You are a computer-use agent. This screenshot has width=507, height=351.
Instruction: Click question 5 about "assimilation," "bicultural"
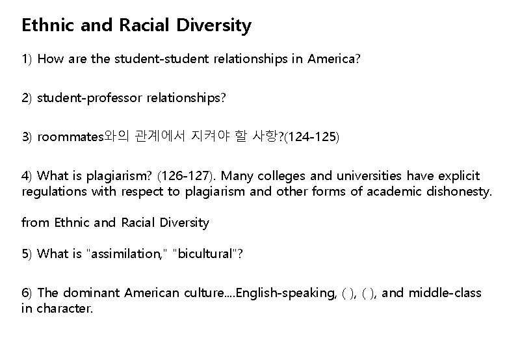pos(132,253)
